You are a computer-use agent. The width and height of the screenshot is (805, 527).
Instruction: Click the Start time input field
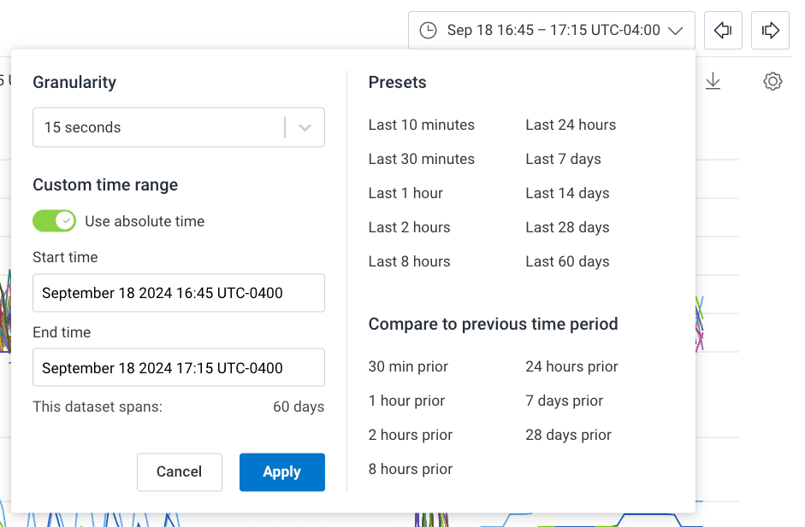point(178,293)
